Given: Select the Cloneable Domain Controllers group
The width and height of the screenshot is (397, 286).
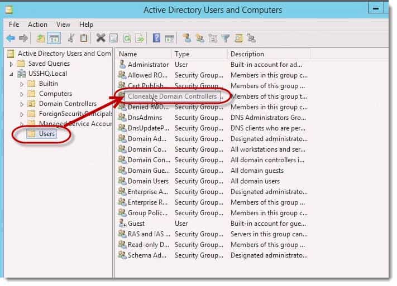Looking at the screenshot, I should (x=172, y=96).
